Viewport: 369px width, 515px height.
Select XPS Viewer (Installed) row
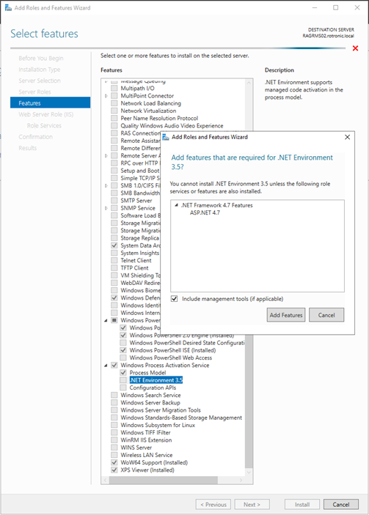(147, 470)
